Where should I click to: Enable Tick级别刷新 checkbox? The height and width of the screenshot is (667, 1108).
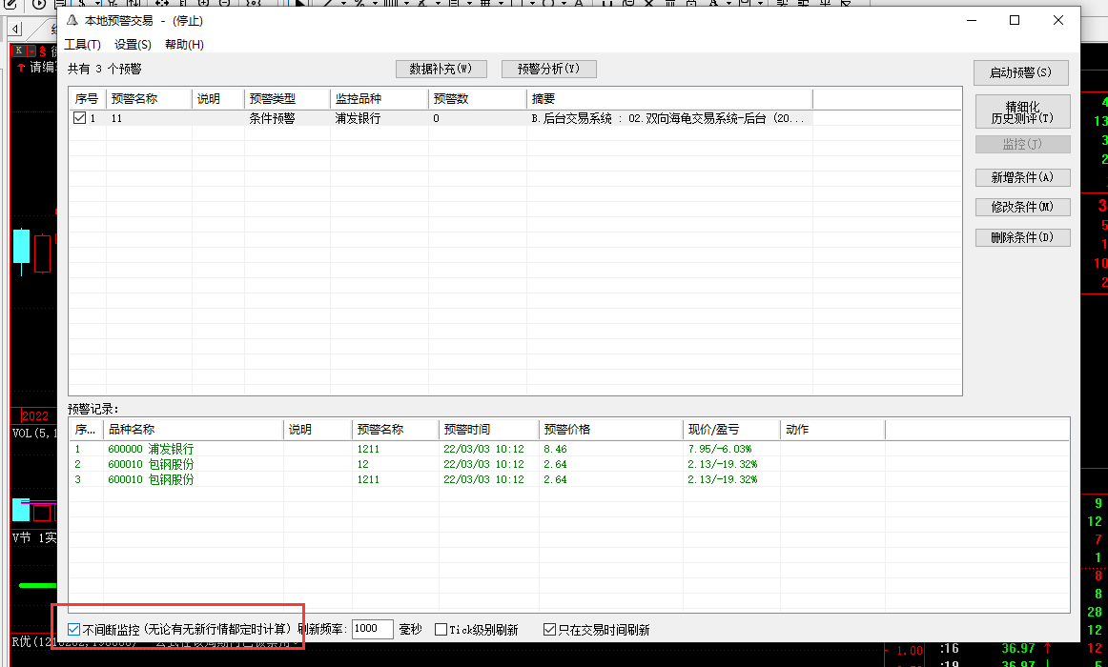click(441, 630)
